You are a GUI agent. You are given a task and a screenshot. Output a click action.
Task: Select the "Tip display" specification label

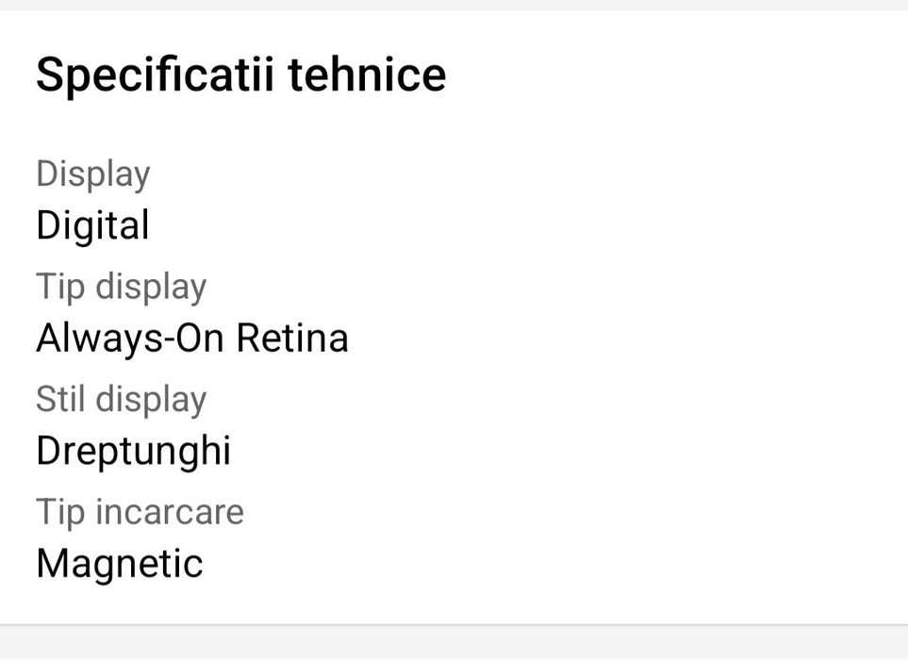[121, 287]
